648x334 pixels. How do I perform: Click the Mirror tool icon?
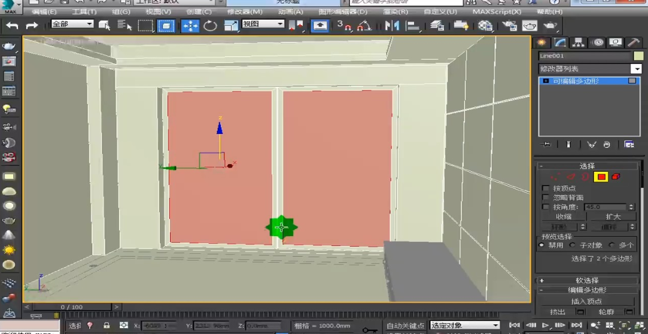tap(392, 26)
